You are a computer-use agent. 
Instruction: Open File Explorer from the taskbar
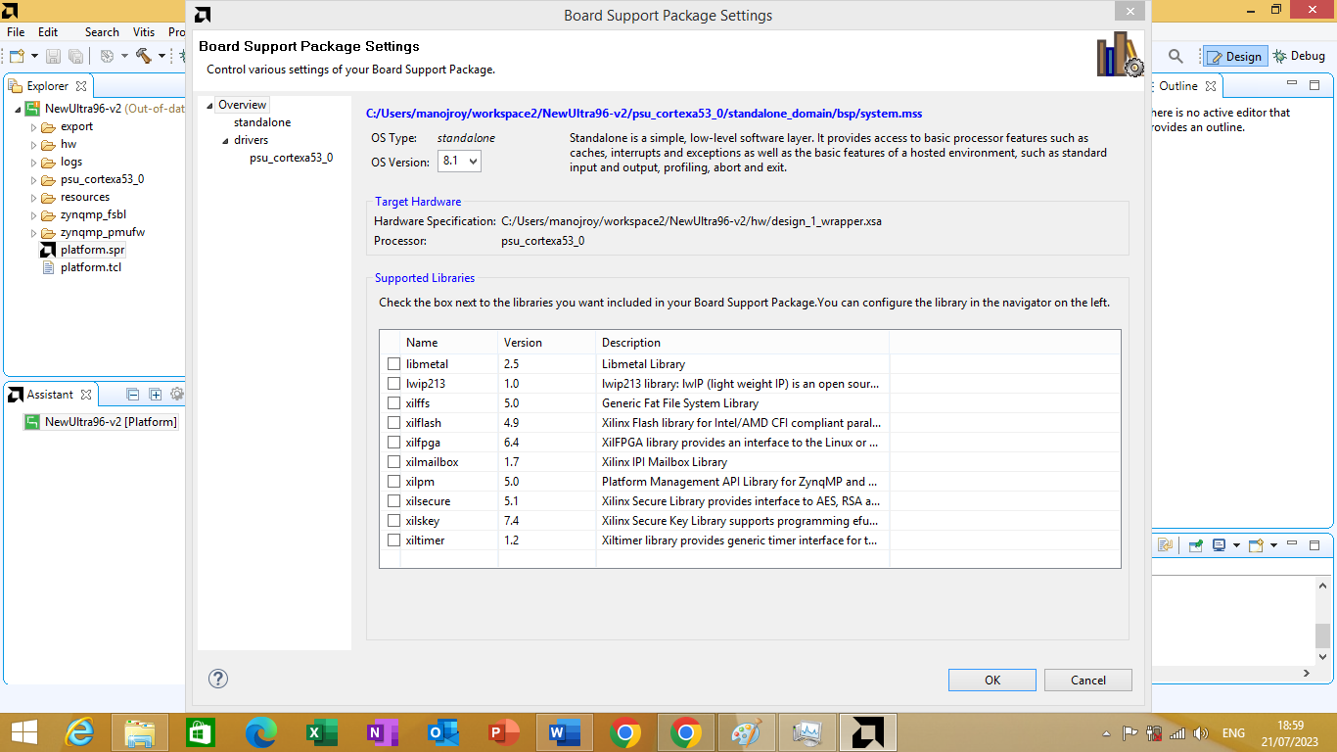tap(140, 732)
